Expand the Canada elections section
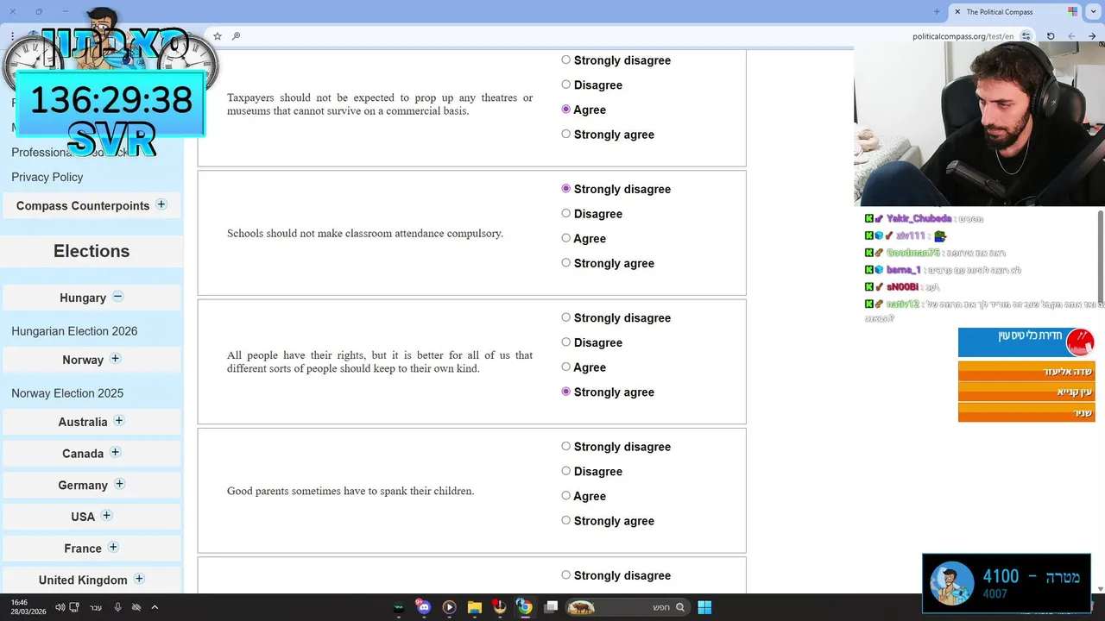 point(116,452)
